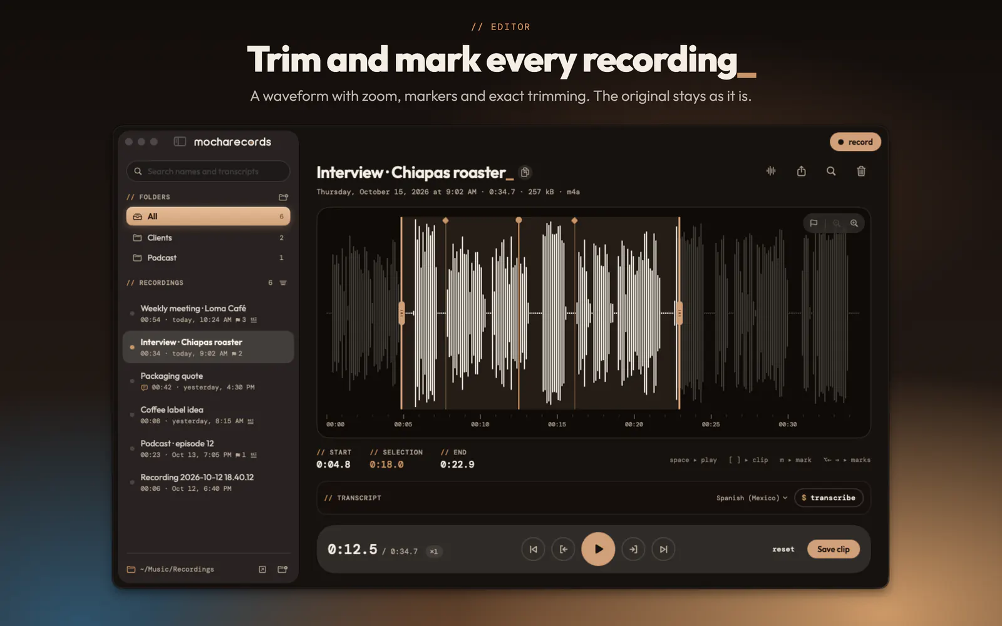This screenshot has height=626, width=1002.
Task: Click the 00:25 mark on the timeline
Action: click(711, 424)
